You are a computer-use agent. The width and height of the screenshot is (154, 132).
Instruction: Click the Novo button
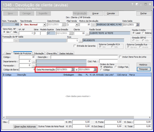[11, 13]
